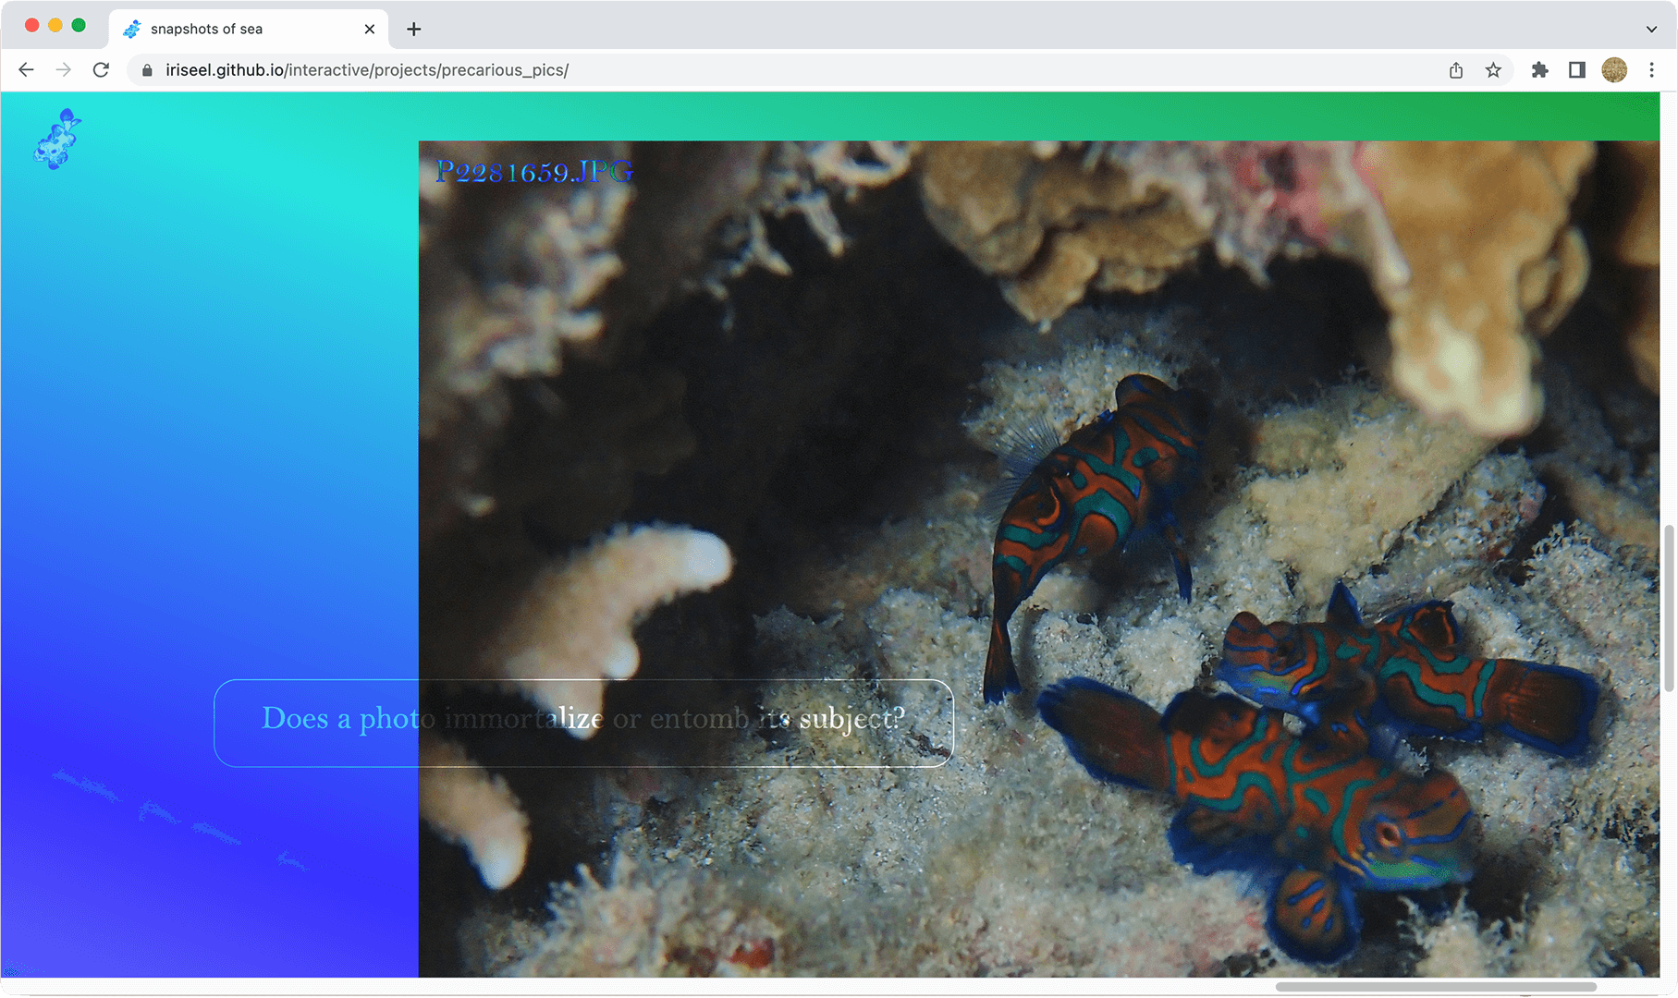Click the fish logo on the page
1678x998 pixels.
coord(57,140)
